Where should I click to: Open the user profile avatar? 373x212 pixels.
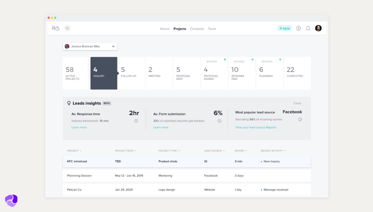pyautogui.click(x=318, y=28)
